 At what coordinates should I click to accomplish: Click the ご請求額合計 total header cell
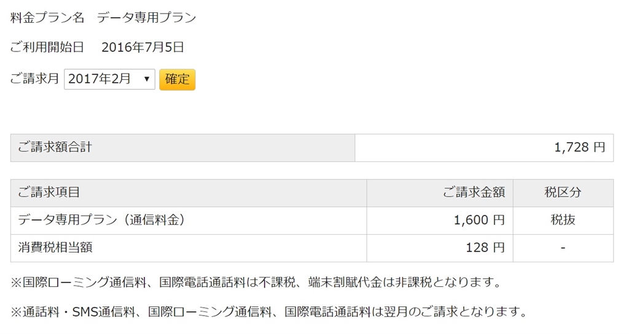tap(55, 147)
